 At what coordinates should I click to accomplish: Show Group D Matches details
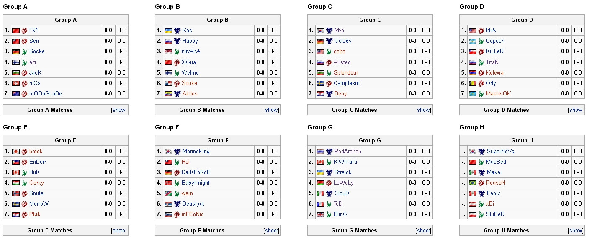tap(576, 110)
